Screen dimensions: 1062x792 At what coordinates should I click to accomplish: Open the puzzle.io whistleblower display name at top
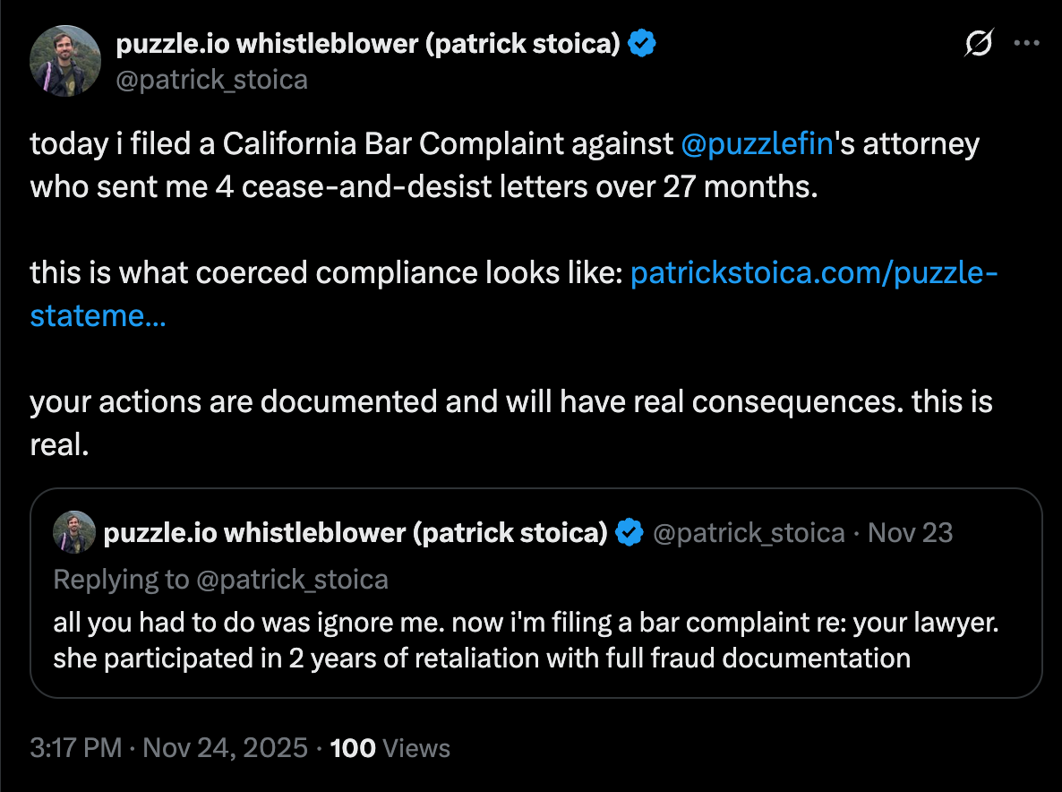pyautogui.click(x=368, y=44)
